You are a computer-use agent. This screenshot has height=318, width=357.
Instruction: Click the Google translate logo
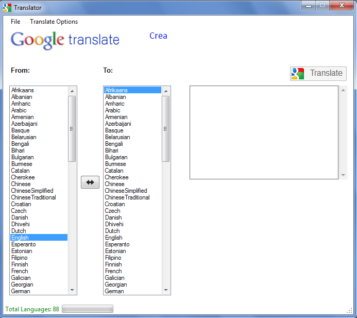[x=65, y=40]
